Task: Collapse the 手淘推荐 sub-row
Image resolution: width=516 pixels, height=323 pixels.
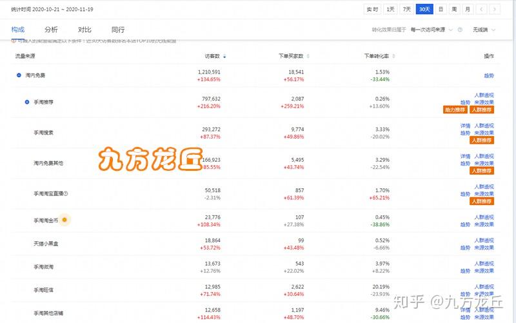Action: (27, 102)
